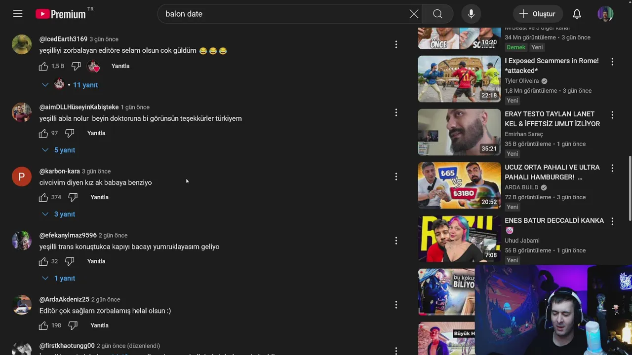Open 'I Exposed Scammers in Rome' title

(x=552, y=66)
